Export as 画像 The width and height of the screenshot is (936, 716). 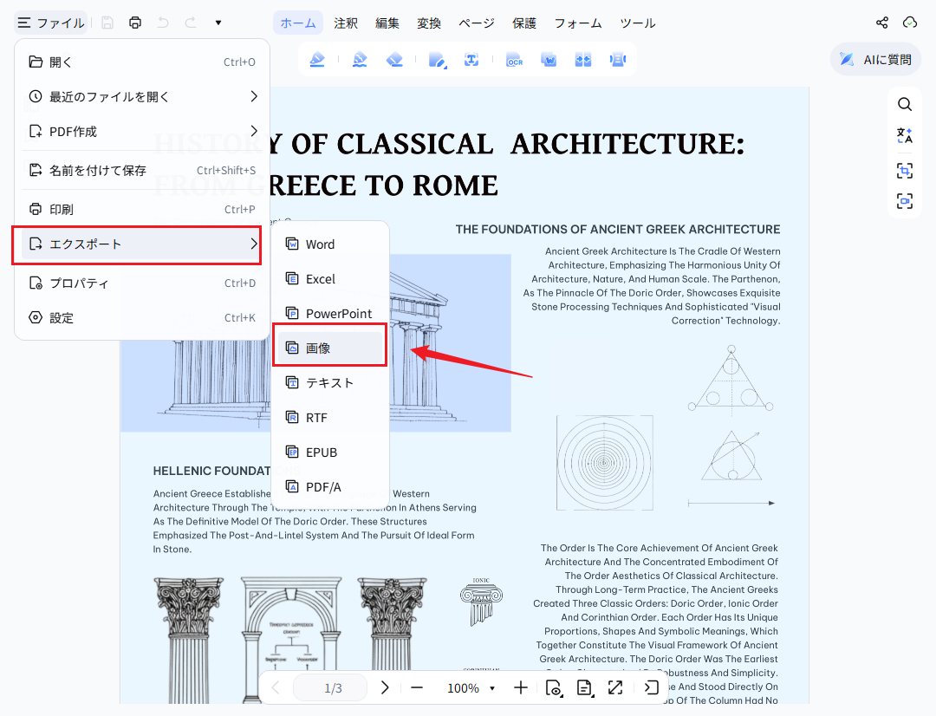(330, 348)
